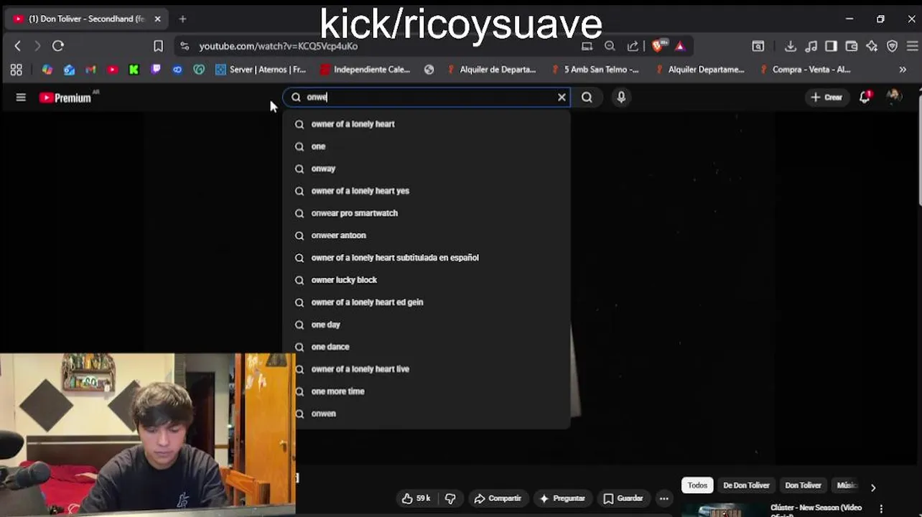Select the De Don Toliver filter chip
This screenshot has width=922, height=517.
(x=746, y=485)
